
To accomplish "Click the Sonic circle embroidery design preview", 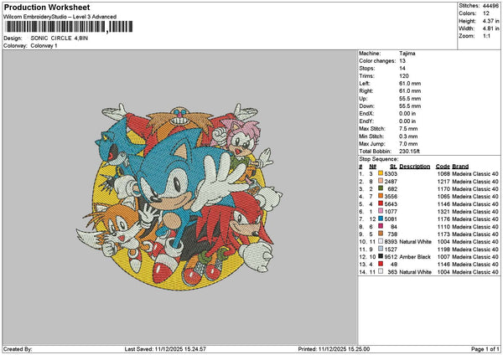I will (x=179, y=196).
